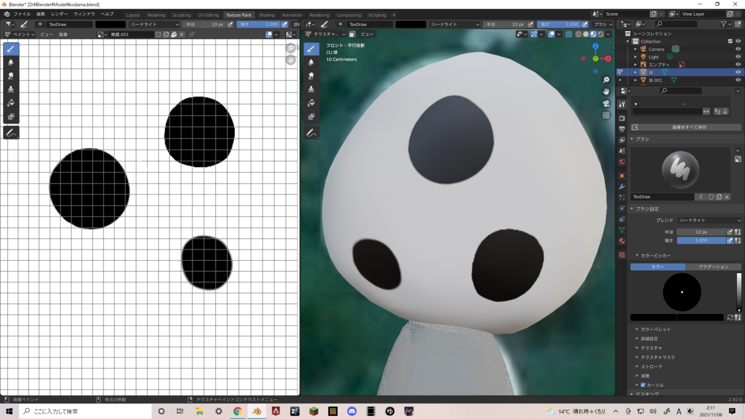Hide the エンプティ object in outliner

tap(738, 65)
